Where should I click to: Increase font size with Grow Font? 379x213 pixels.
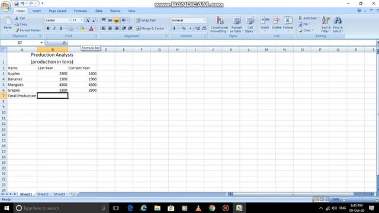click(88, 21)
